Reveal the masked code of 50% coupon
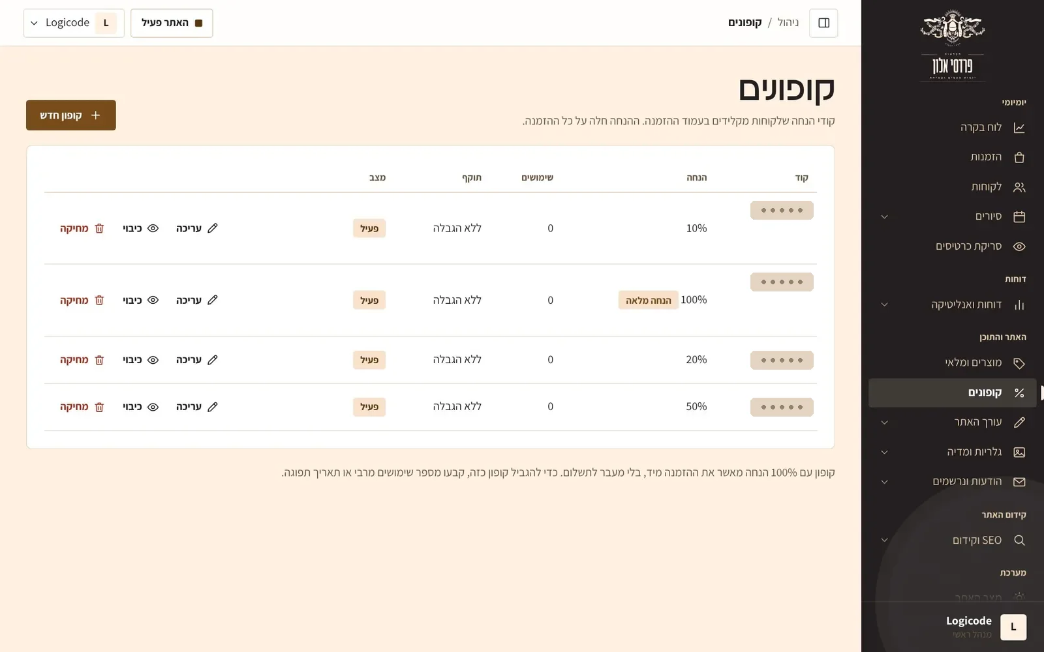1044x652 pixels. click(782, 407)
